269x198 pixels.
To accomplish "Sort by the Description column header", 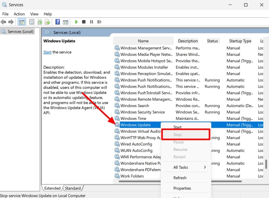I will point(188,41).
